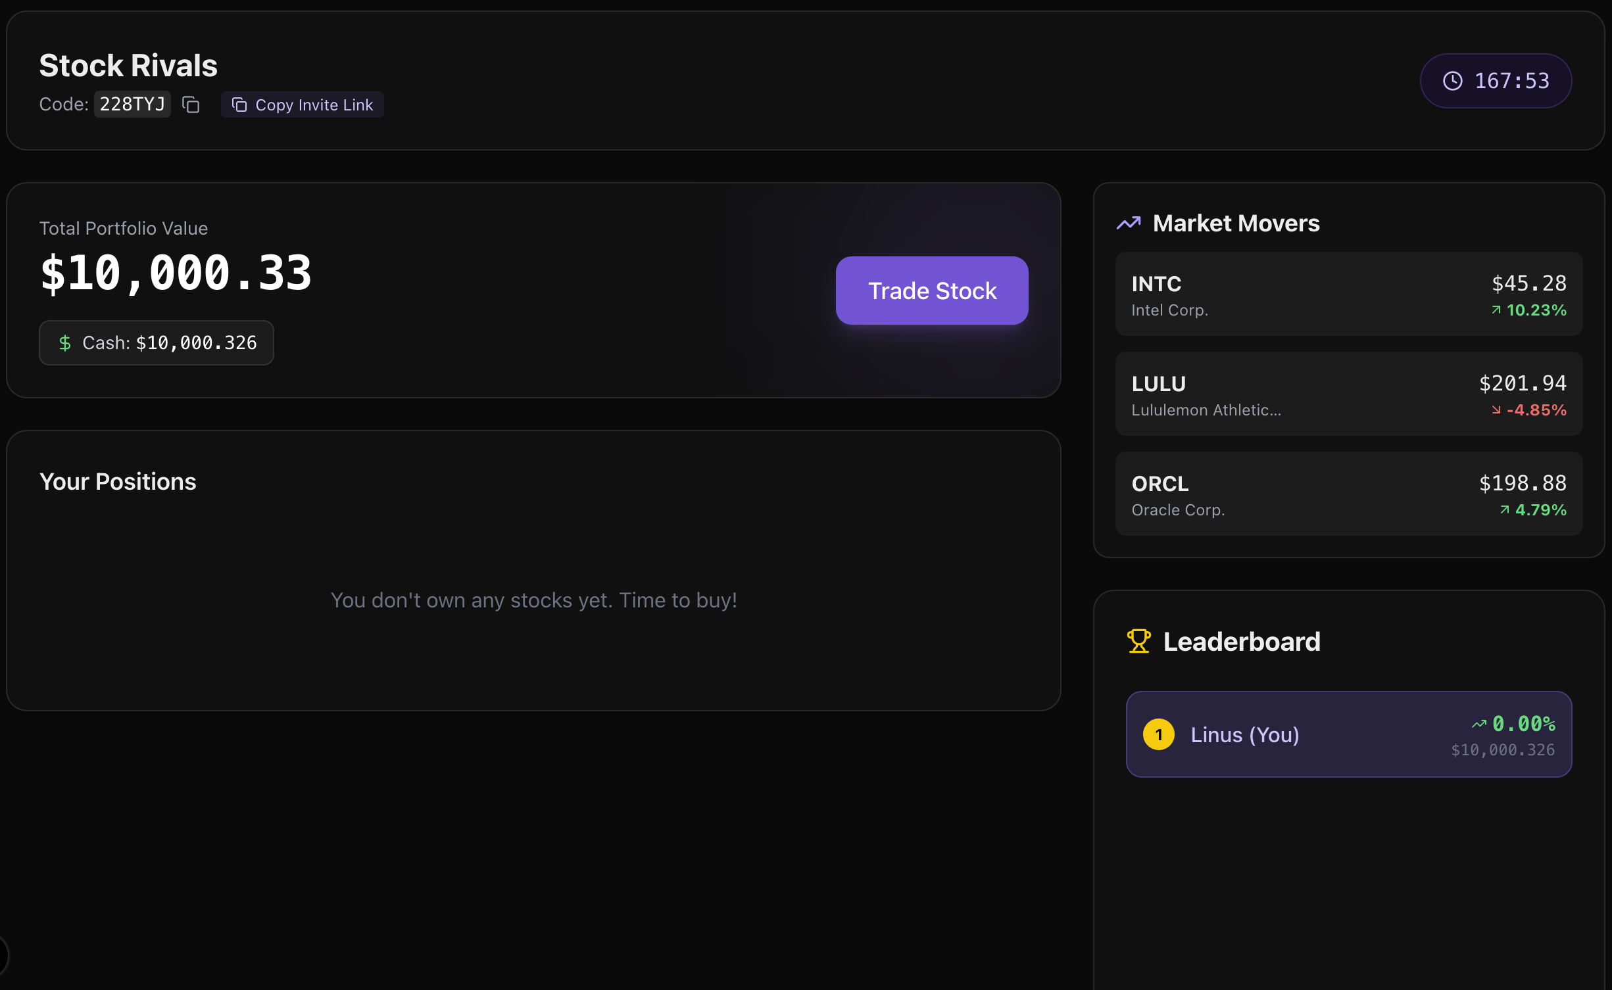Click the $10,000.33 portfolio value

click(176, 274)
